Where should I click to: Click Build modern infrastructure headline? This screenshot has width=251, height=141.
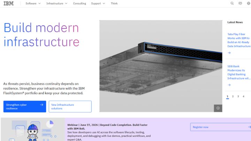[x=41, y=35]
